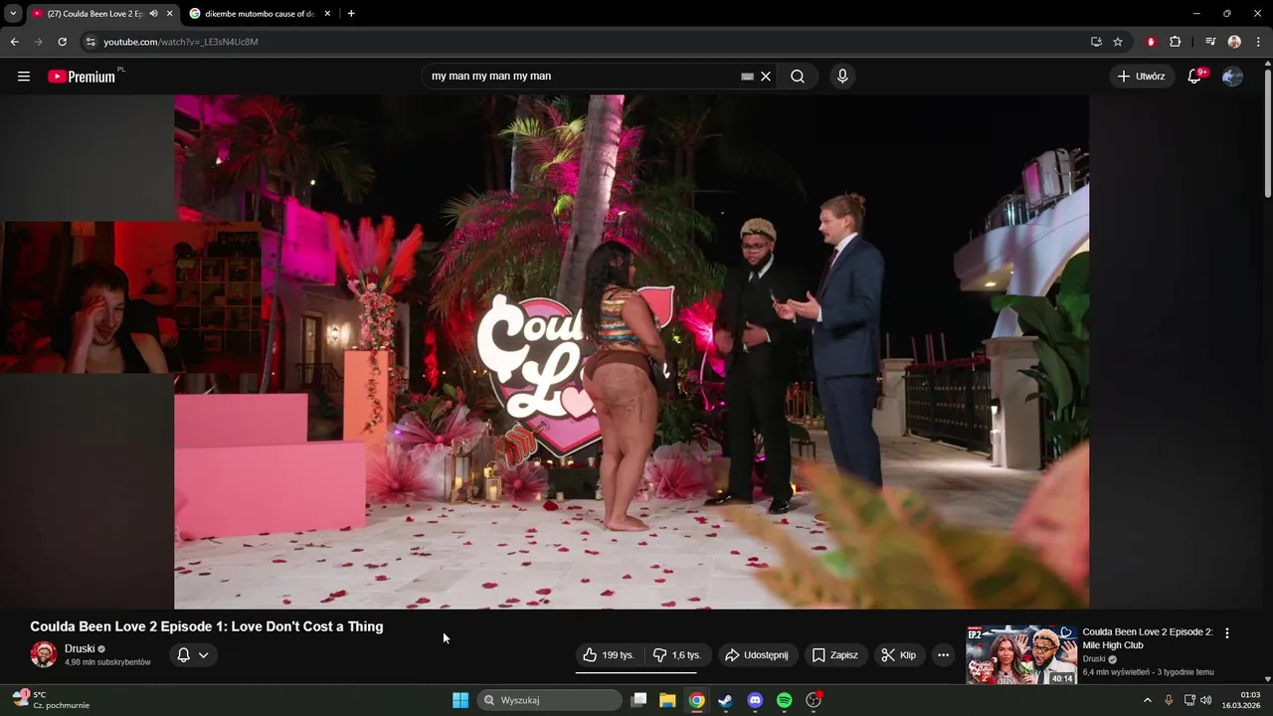The image size is (1273, 716).
Task: View site information icon in address bar
Action: (91, 42)
